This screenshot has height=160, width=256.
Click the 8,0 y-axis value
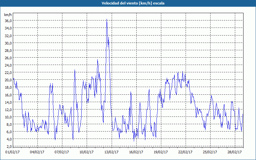9,124
